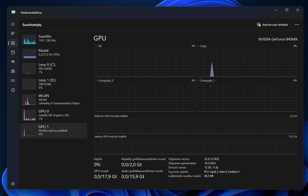Screen dimensions: 308x196
Task: Click the Copy engine usage graph
Action: tap(246, 63)
